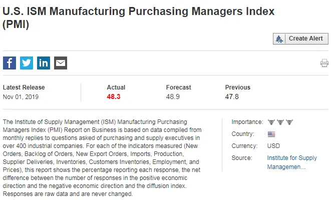Send the page via the email icon
This screenshot has height=200, width=333.
[x=61, y=63]
